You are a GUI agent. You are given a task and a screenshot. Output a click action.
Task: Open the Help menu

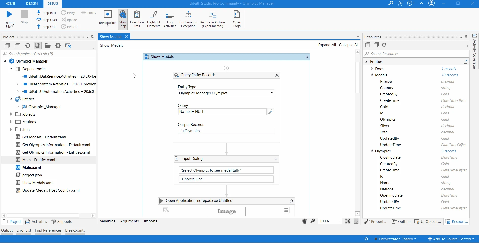click(411, 3)
